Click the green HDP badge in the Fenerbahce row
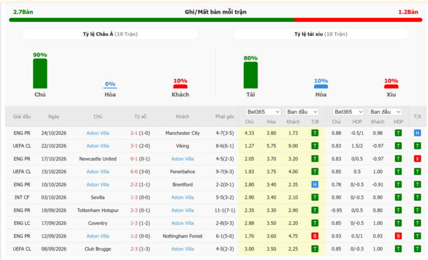Screen dimensions: 428x260 click(398, 171)
